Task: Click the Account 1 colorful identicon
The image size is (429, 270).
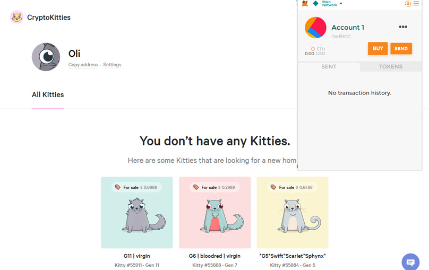Action: click(x=315, y=28)
